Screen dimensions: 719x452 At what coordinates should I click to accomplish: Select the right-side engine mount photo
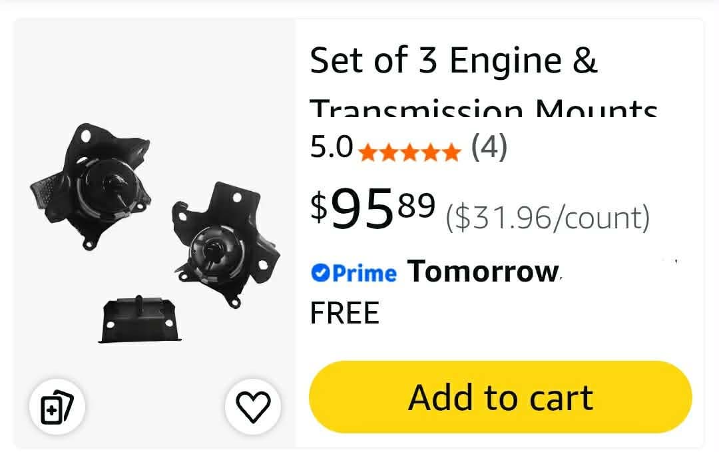click(226, 244)
